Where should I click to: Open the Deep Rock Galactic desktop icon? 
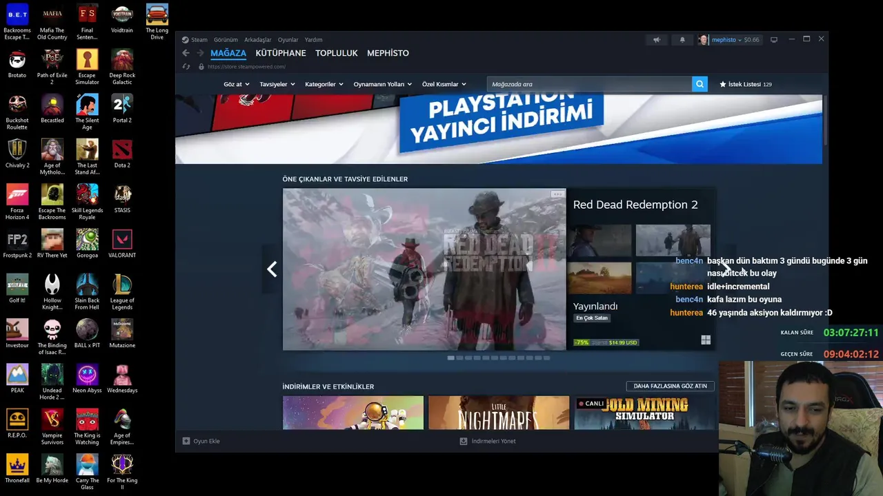[x=122, y=66]
